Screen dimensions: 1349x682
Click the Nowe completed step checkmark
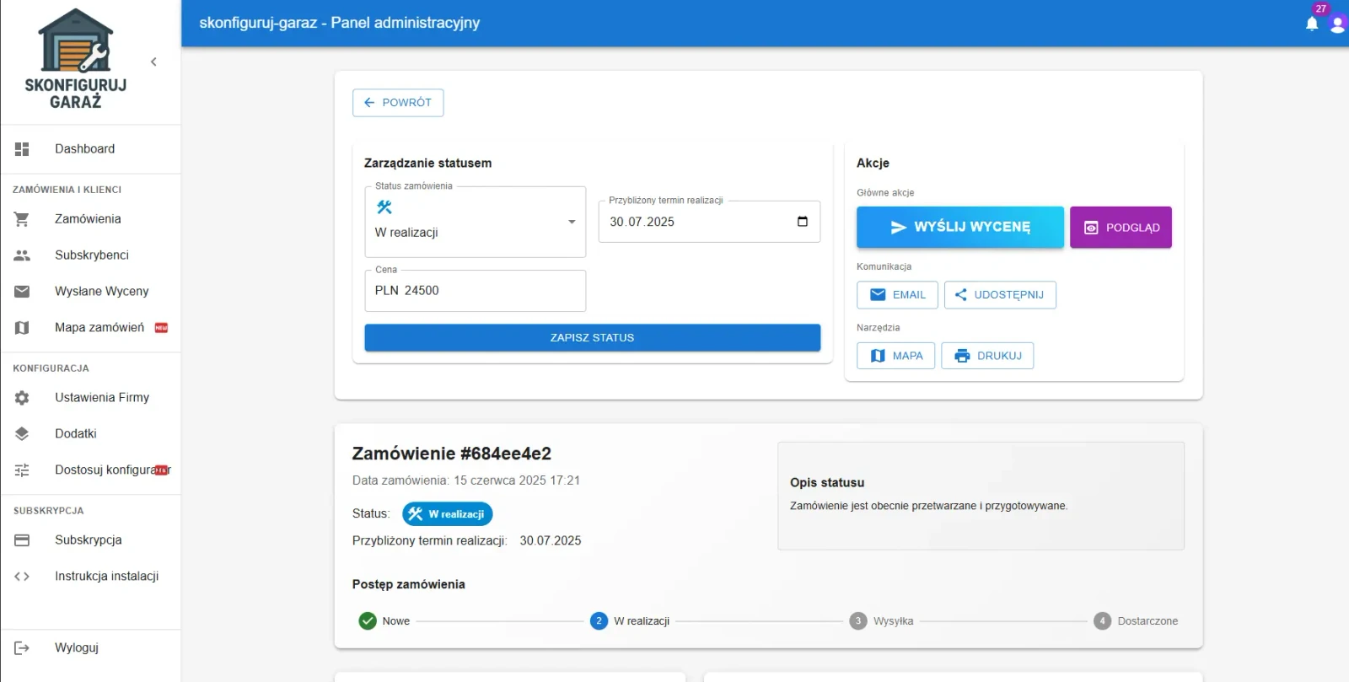(x=368, y=621)
